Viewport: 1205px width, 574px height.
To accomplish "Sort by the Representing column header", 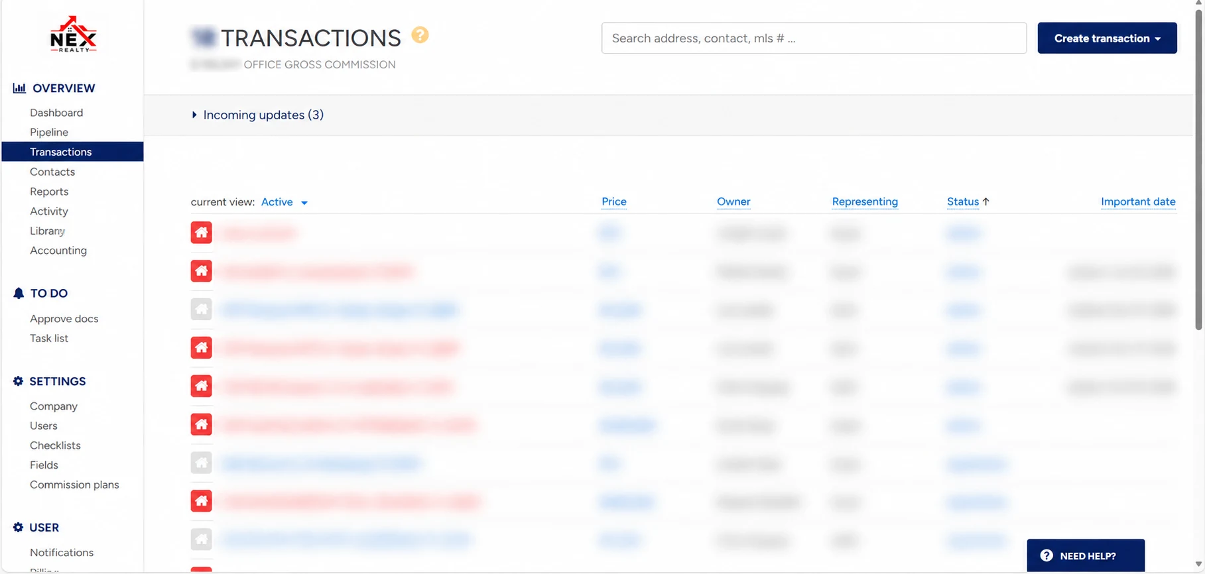I will (x=865, y=201).
